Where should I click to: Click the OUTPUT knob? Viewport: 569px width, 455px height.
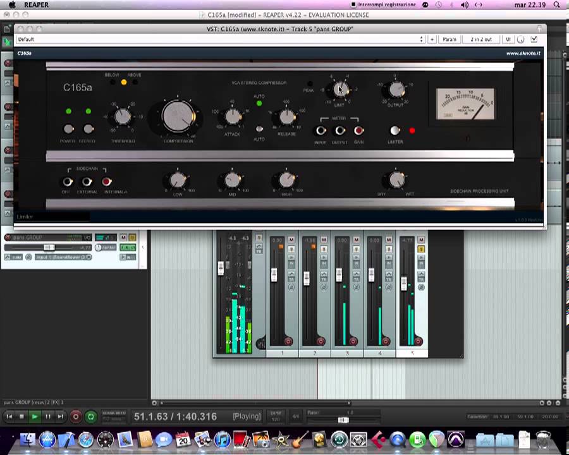pyautogui.click(x=396, y=89)
